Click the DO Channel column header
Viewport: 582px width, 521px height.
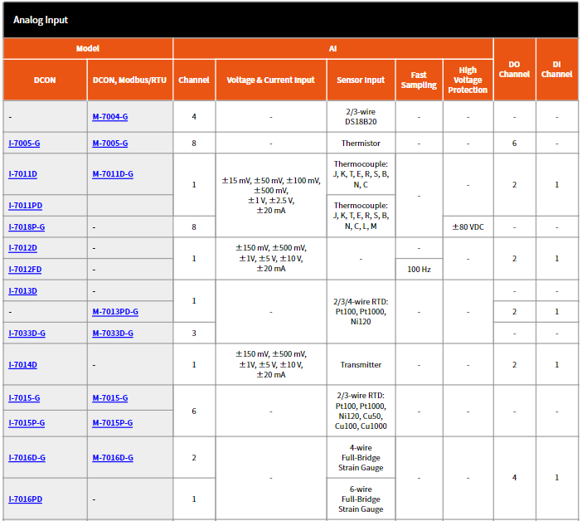[514, 70]
